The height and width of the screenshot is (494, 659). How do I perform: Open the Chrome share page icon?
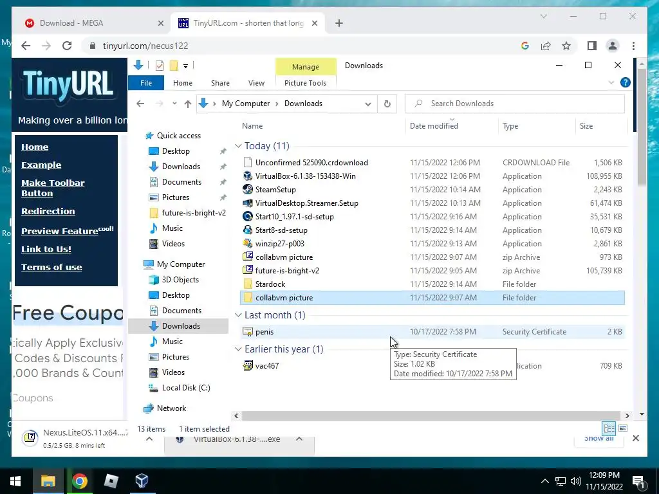(546, 46)
